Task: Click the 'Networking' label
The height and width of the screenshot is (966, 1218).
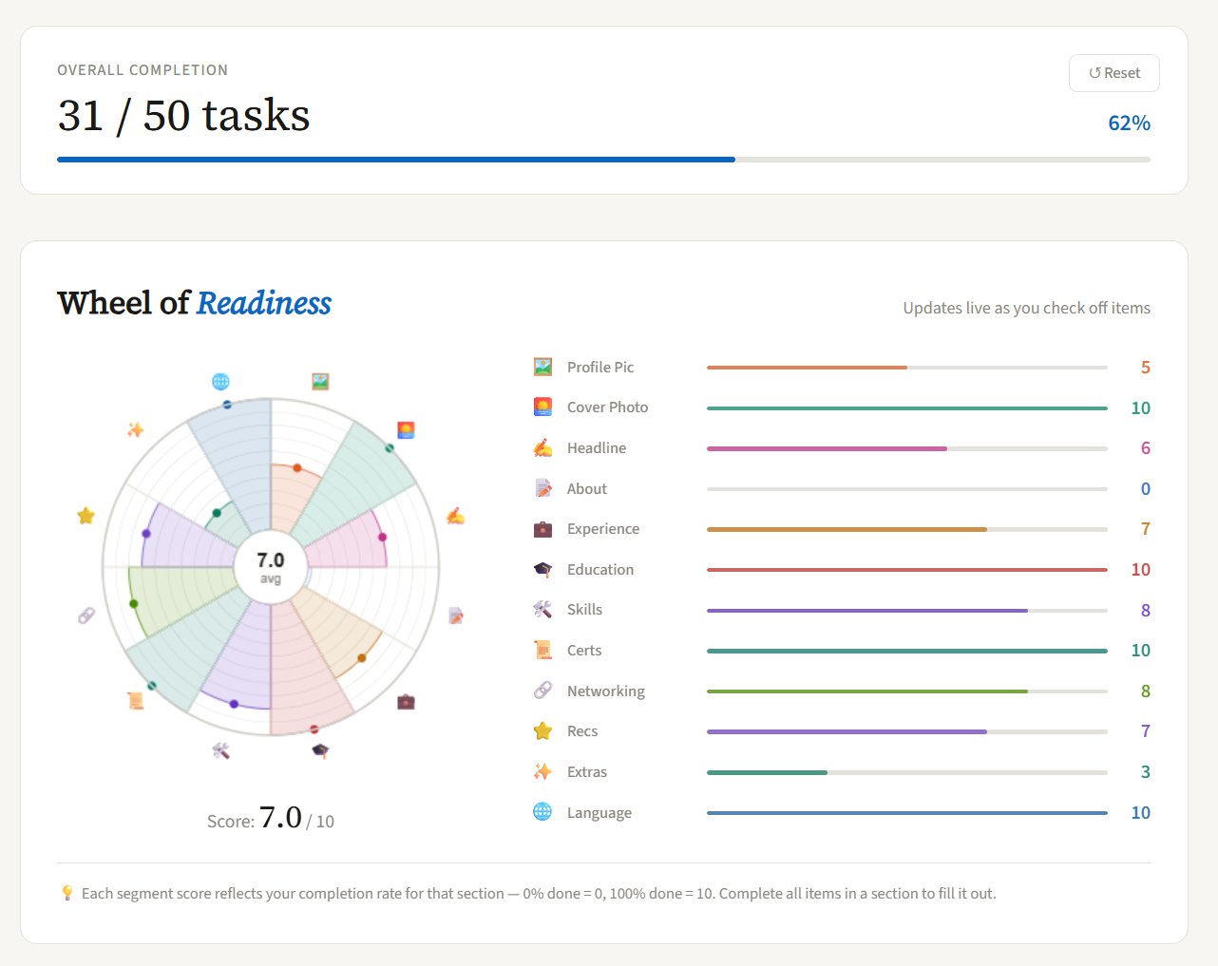Action: click(606, 691)
